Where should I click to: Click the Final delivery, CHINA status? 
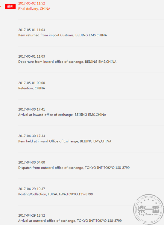(x=34, y=9)
